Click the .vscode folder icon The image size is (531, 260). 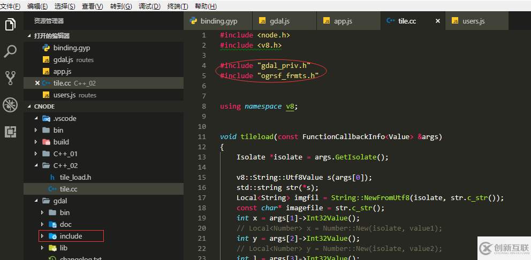point(46,118)
